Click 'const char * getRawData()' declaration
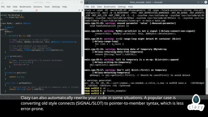Image resolution: width=208 pixels, height=117 pixels. point(18,83)
